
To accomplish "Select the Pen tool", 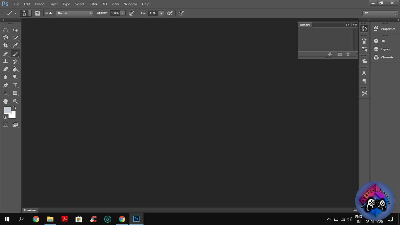I will [x=6, y=85].
